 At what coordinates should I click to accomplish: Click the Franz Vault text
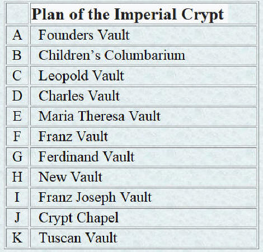pos(73,136)
